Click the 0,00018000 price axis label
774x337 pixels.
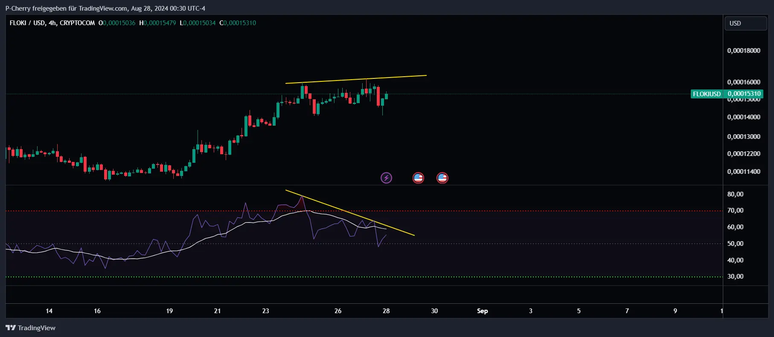744,51
